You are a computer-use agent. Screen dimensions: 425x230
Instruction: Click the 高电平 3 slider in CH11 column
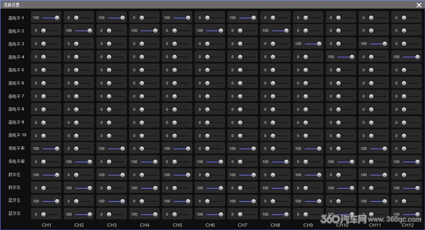pos(379,44)
